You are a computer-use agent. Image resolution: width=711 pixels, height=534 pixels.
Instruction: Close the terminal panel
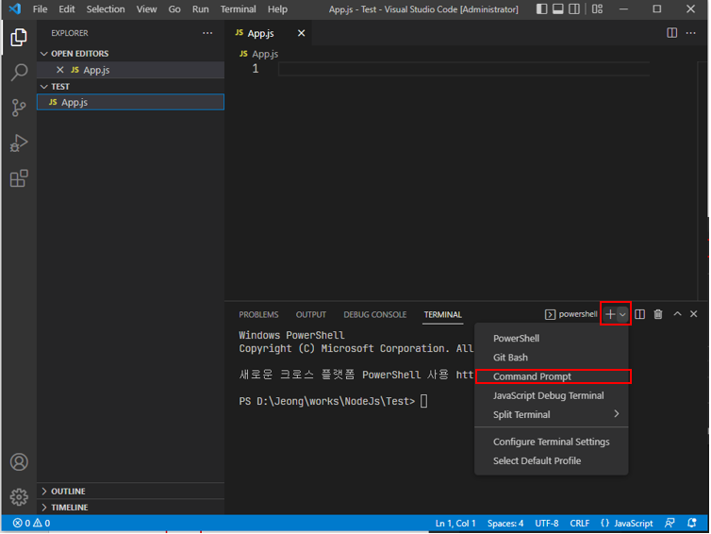(x=694, y=313)
